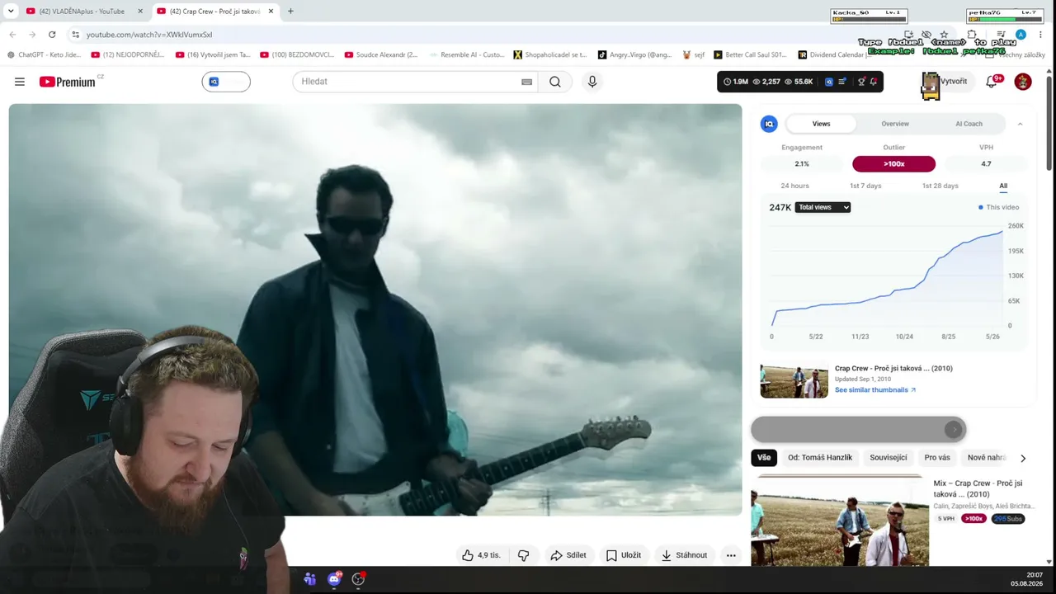Screen dimensions: 1056x594
Task: Select the Související filter chip
Action: pos(888,457)
